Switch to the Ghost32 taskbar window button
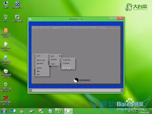The width and height of the screenshot is (152, 114). [x=68, y=111]
